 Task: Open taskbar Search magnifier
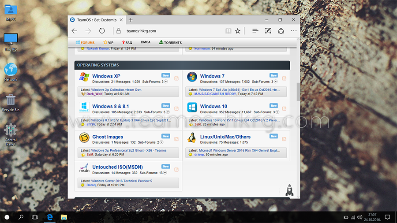pos(21,217)
